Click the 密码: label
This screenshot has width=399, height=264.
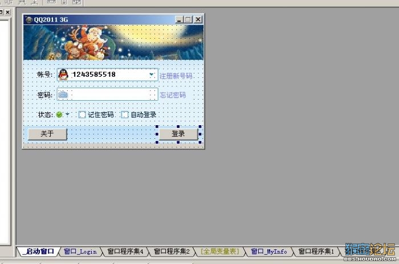[45, 95]
